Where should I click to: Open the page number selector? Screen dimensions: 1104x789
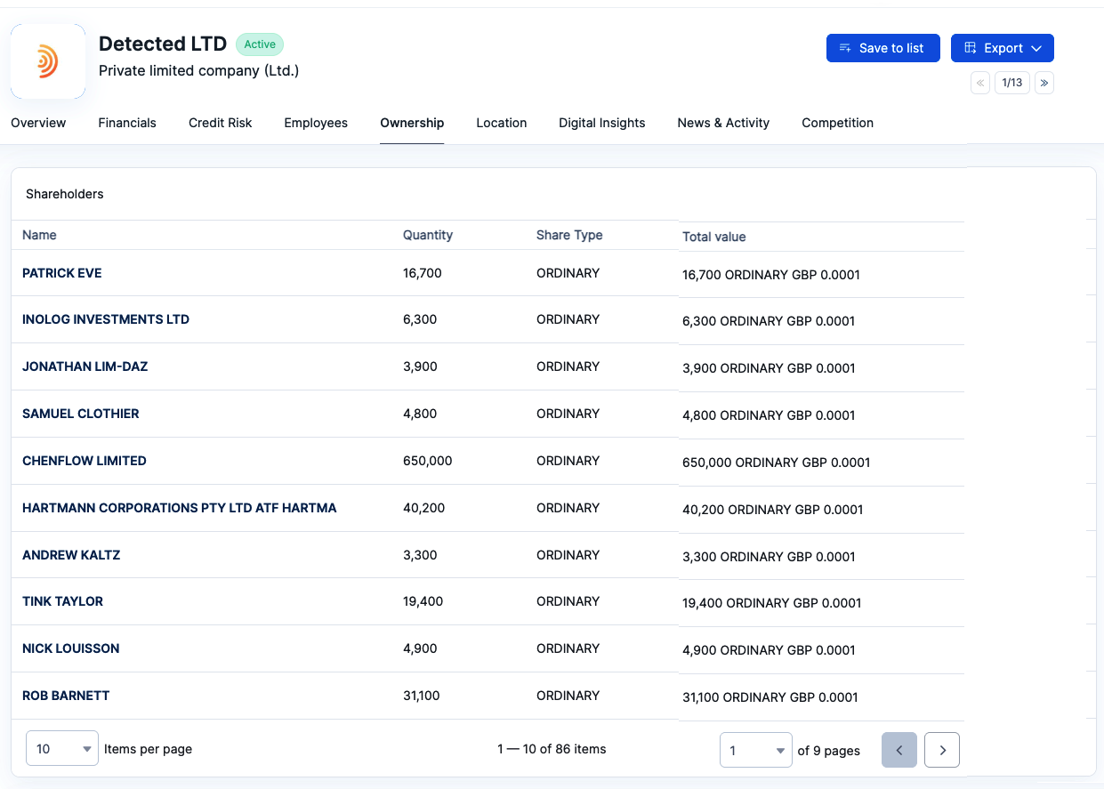[x=755, y=750]
